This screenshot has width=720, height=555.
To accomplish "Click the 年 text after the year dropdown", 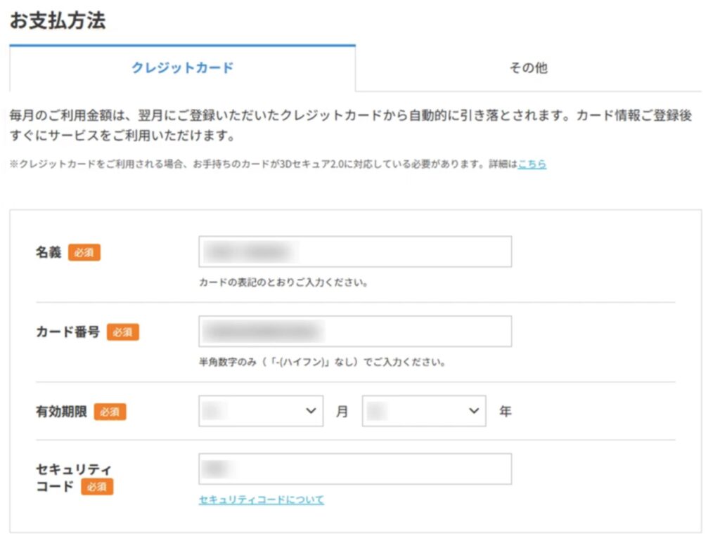I will [505, 412].
